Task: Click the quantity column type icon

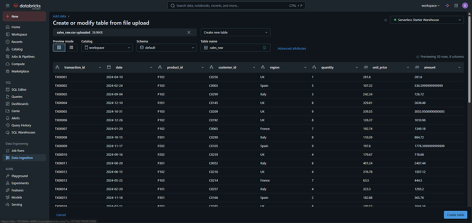Action: [x=314, y=68]
